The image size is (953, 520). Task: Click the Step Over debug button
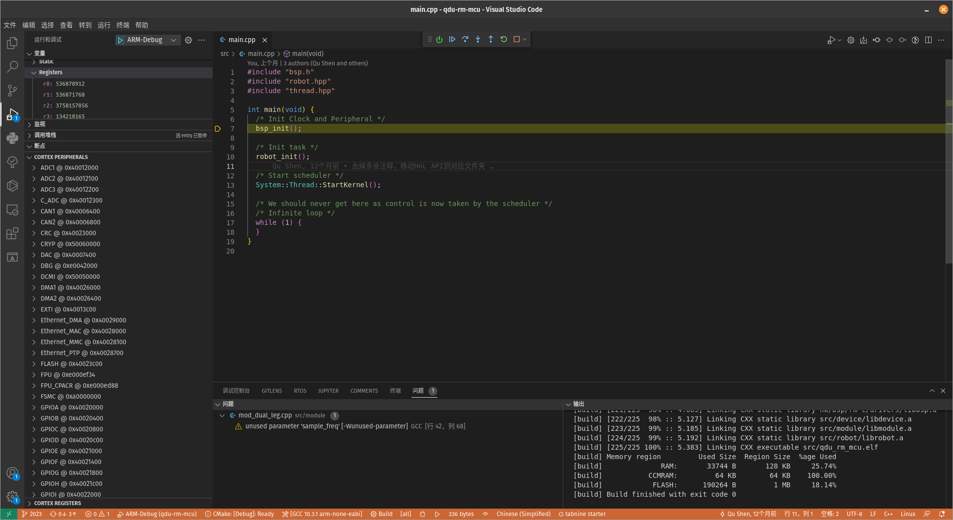coord(465,40)
